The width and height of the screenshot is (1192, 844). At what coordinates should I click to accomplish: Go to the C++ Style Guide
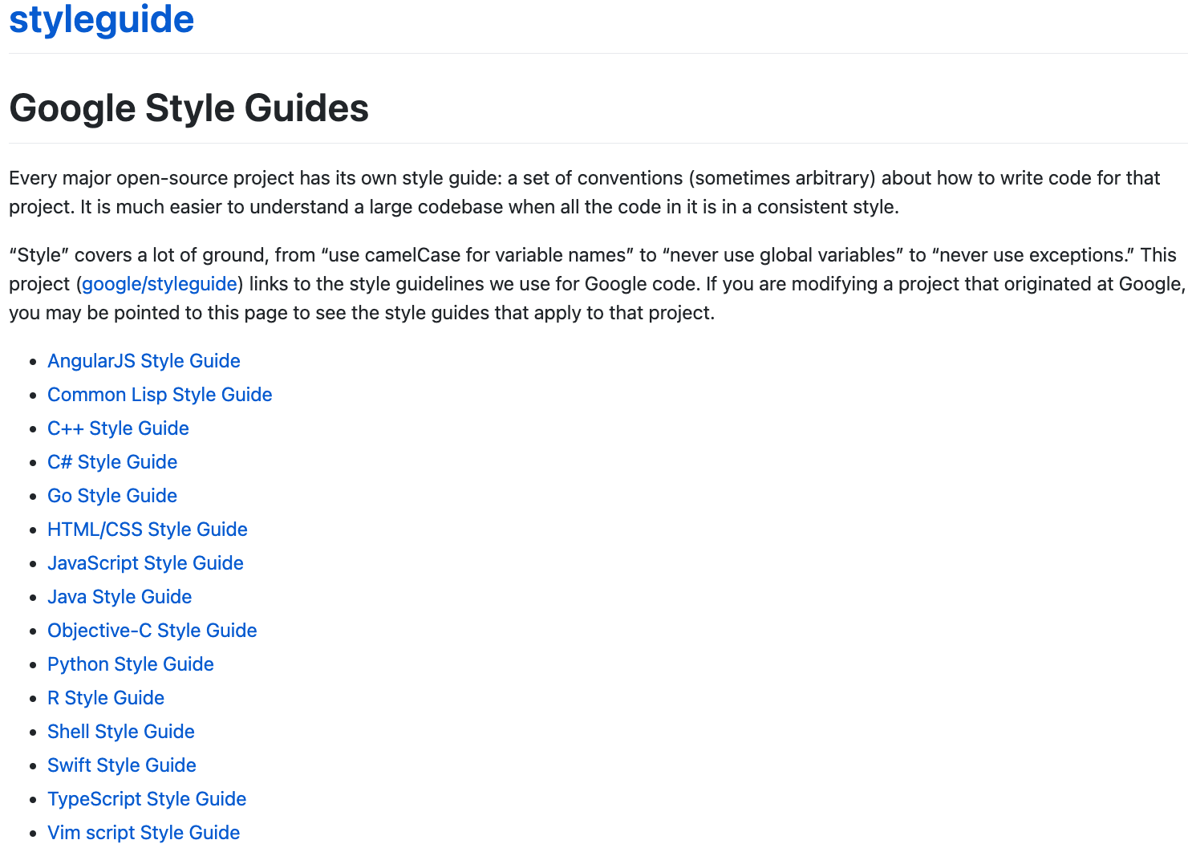(118, 428)
